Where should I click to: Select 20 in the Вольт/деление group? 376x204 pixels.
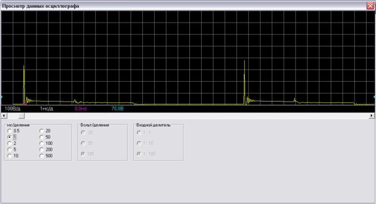point(84,133)
